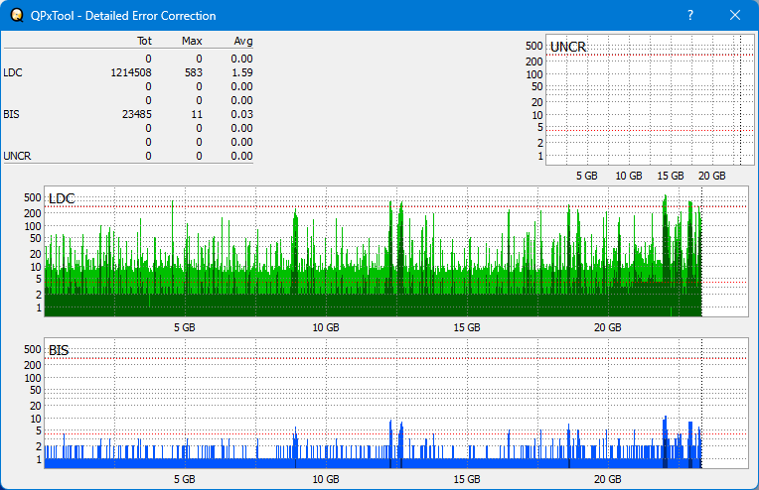Click the 500 axis label on LDC graph
Screen dimensions: 759x490
point(33,197)
